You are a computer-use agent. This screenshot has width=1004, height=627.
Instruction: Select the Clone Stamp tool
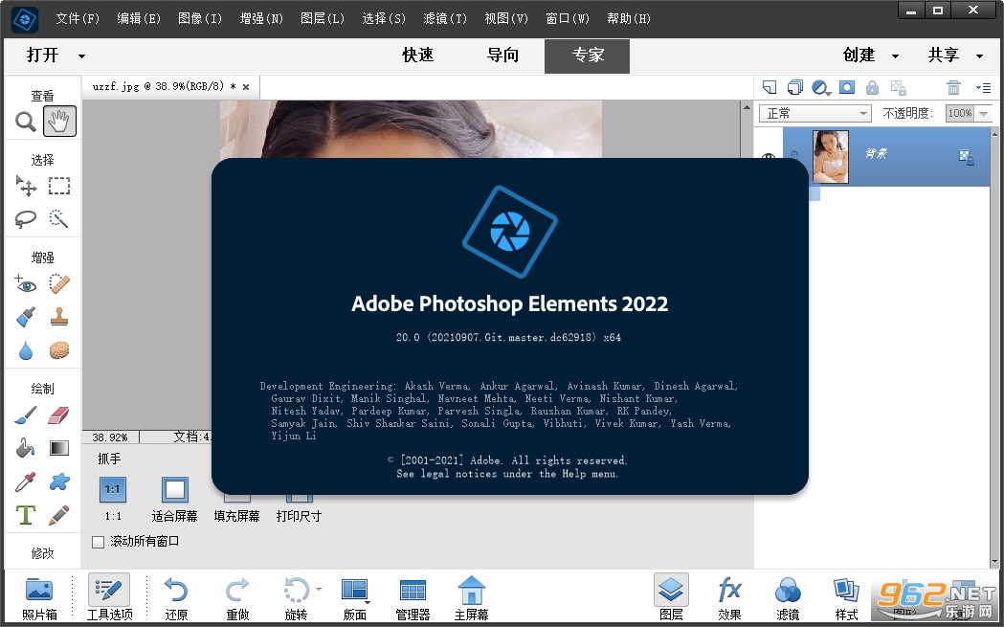pyautogui.click(x=59, y=317)
